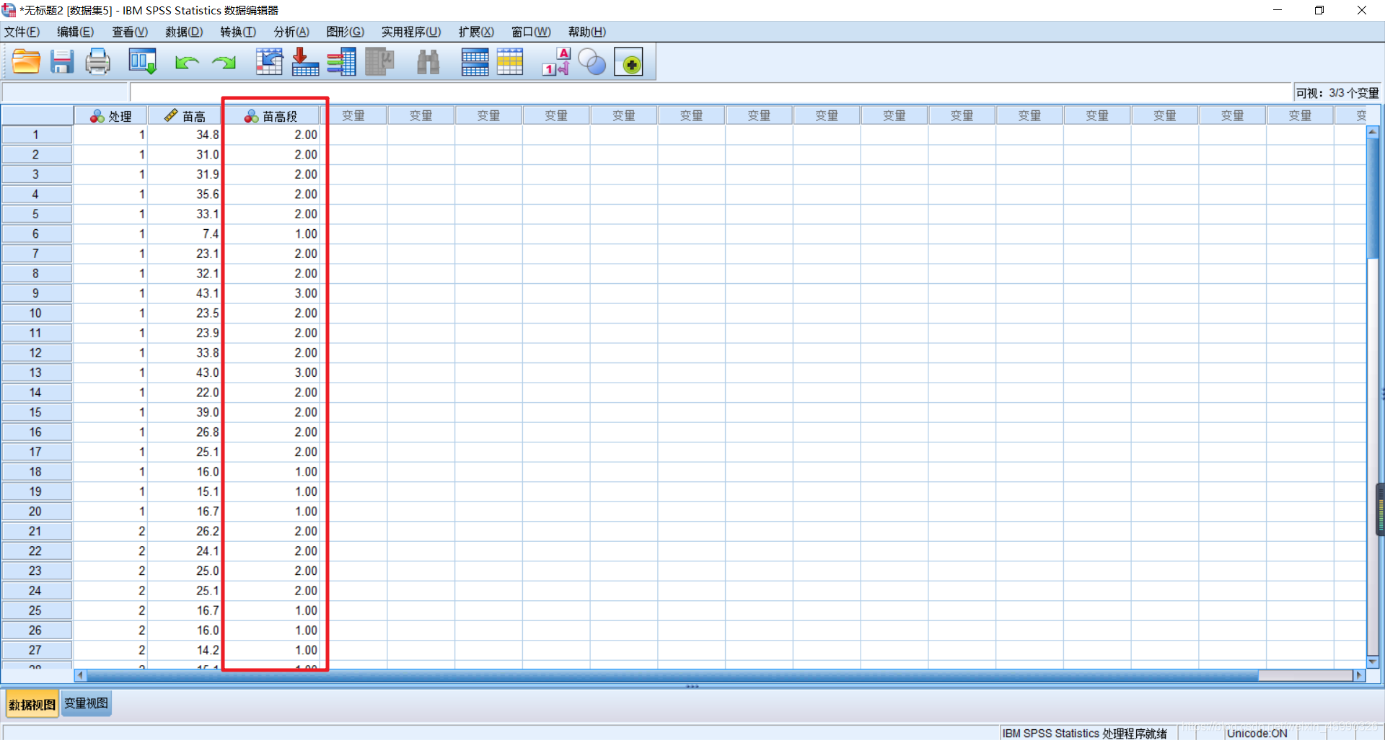Viewport: 1385px width, 740px height.
Task: Click the Split File icon
Action: (475, 62)
